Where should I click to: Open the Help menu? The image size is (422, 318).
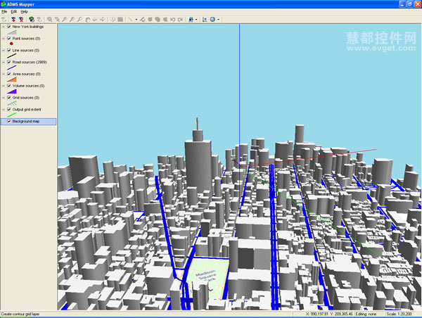click(24, 11)
